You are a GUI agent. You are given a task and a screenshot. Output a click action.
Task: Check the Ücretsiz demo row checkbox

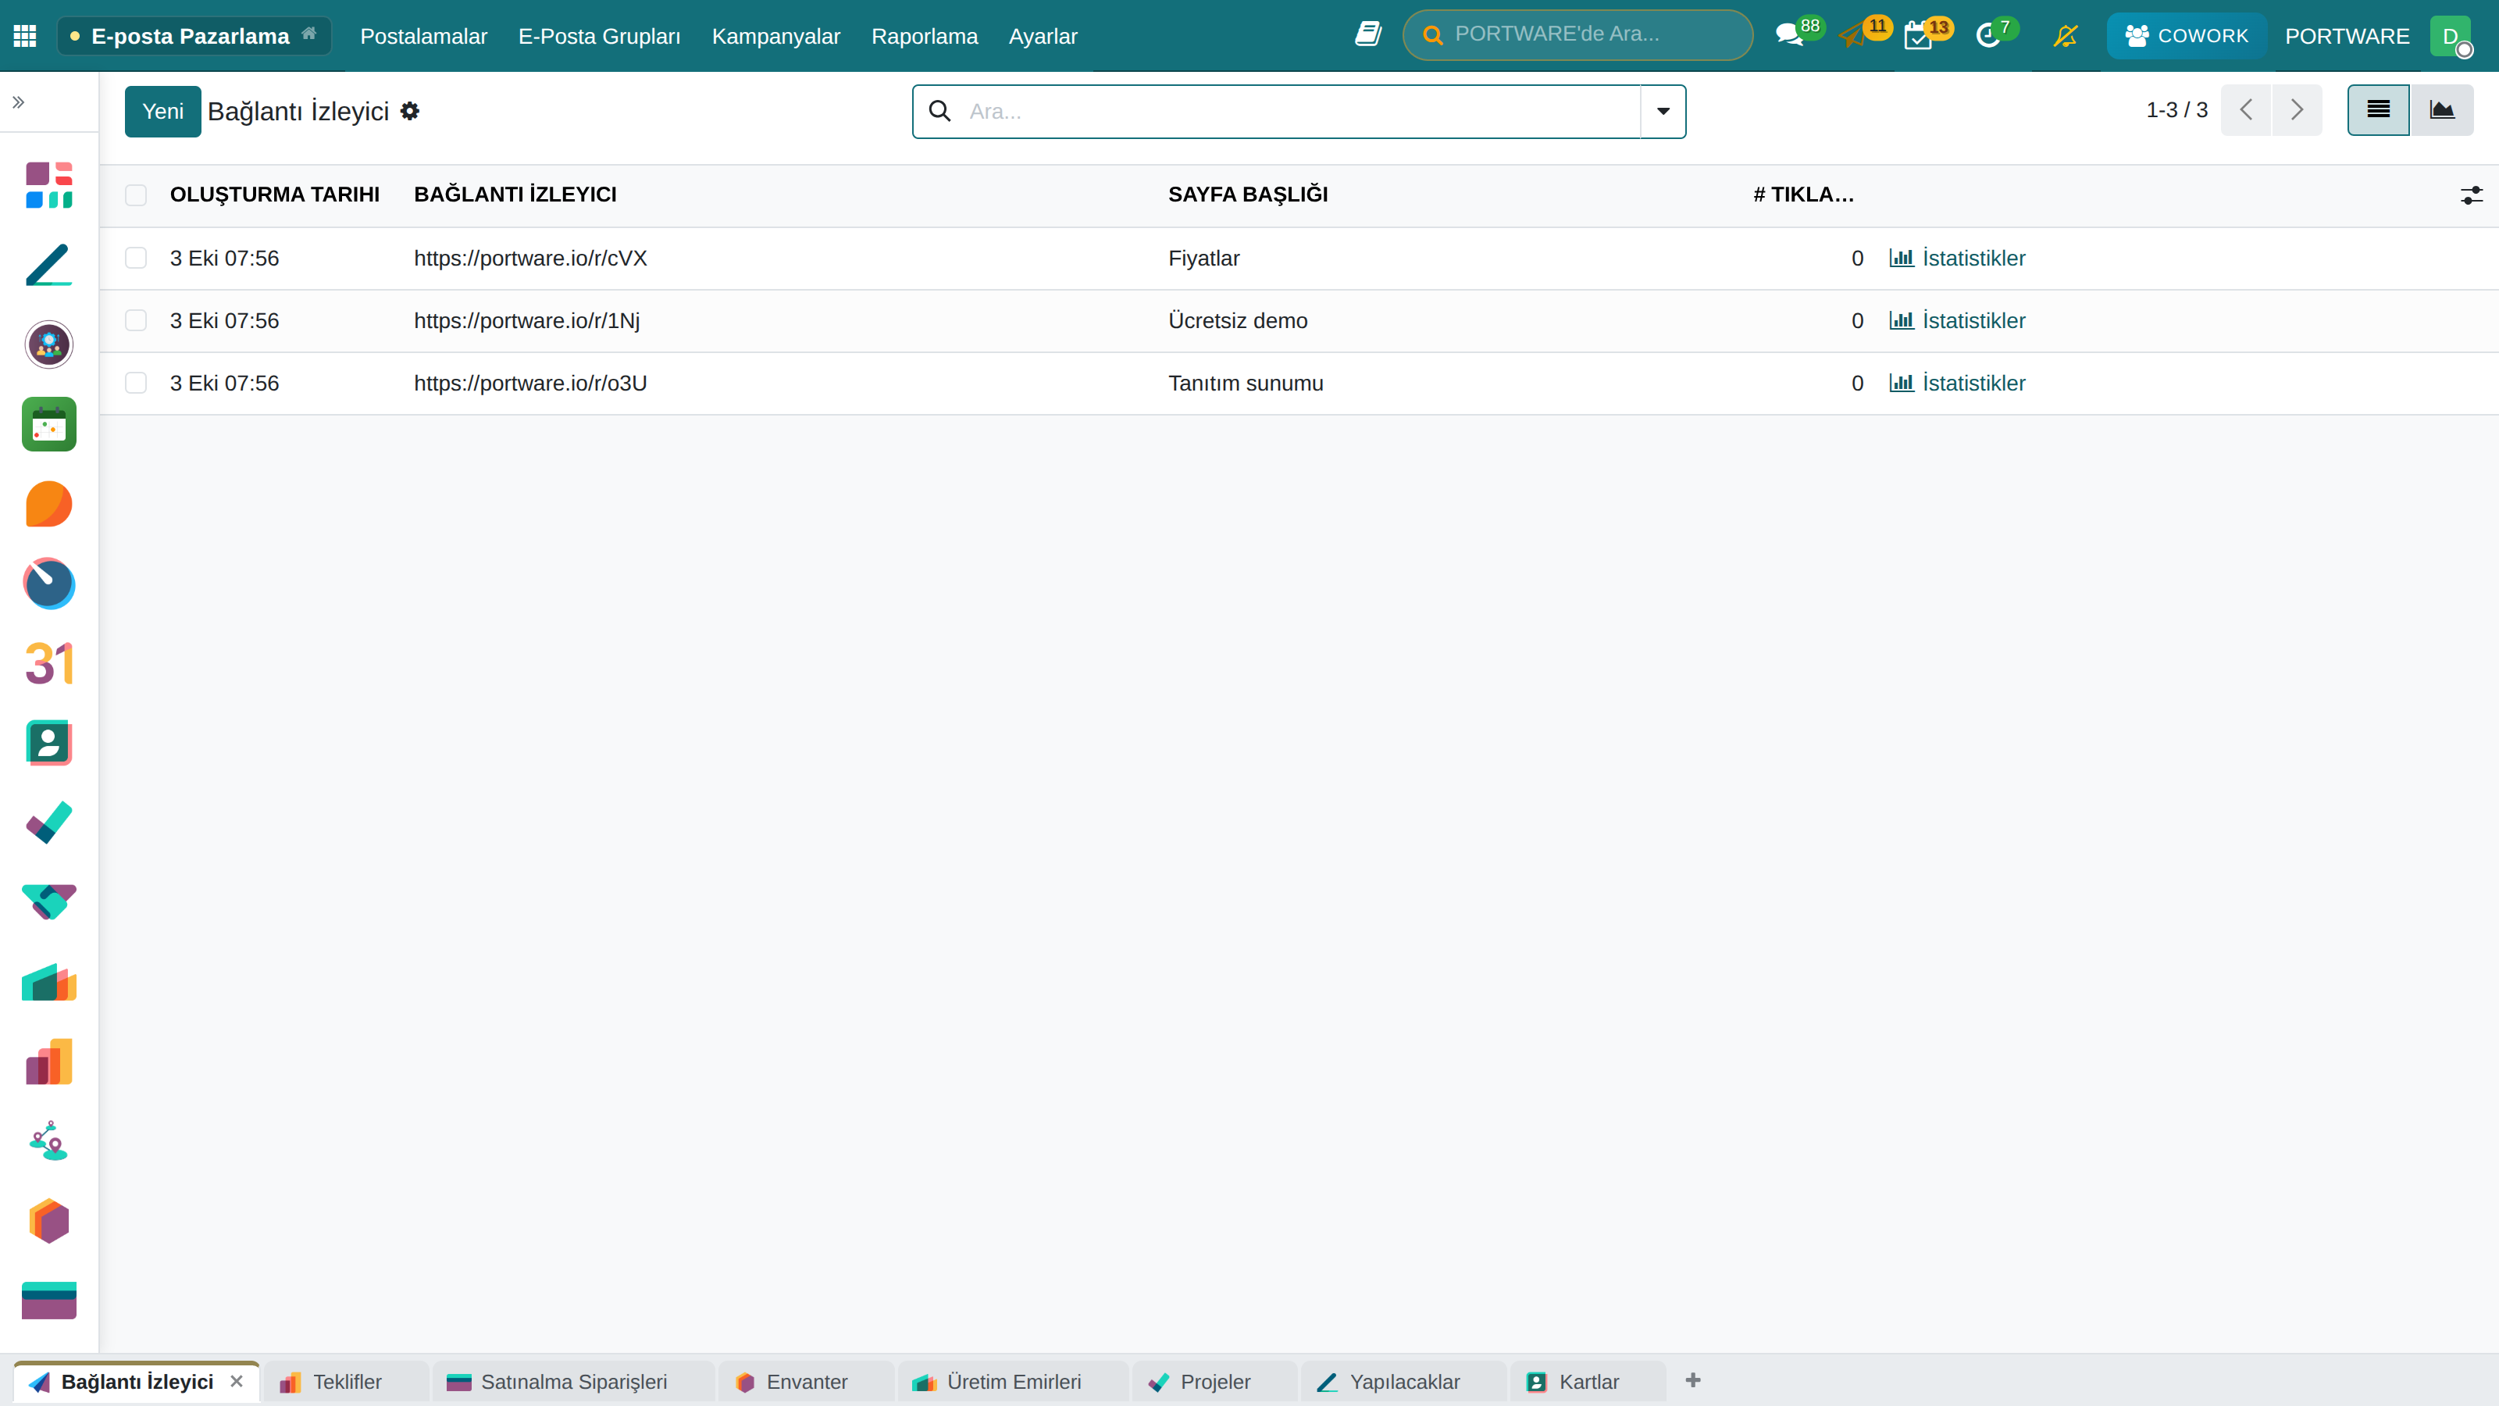point(136,320)
